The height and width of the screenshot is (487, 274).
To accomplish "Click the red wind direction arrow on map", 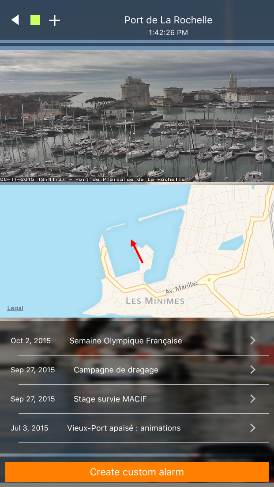I will tap(137, 251).
